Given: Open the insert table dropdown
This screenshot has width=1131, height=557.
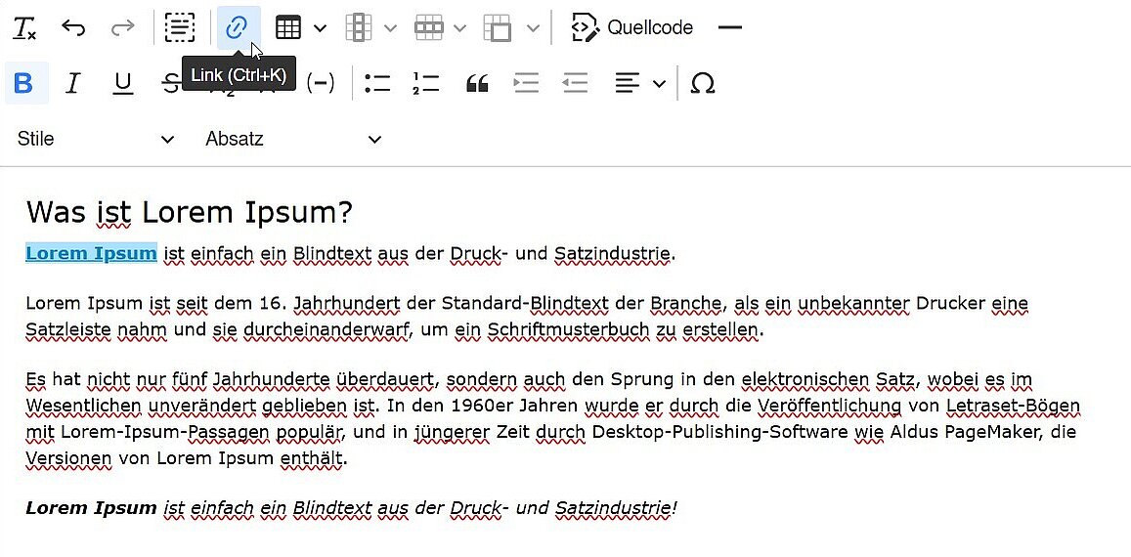Looking at the screenshot, I should tap(319, 28).
